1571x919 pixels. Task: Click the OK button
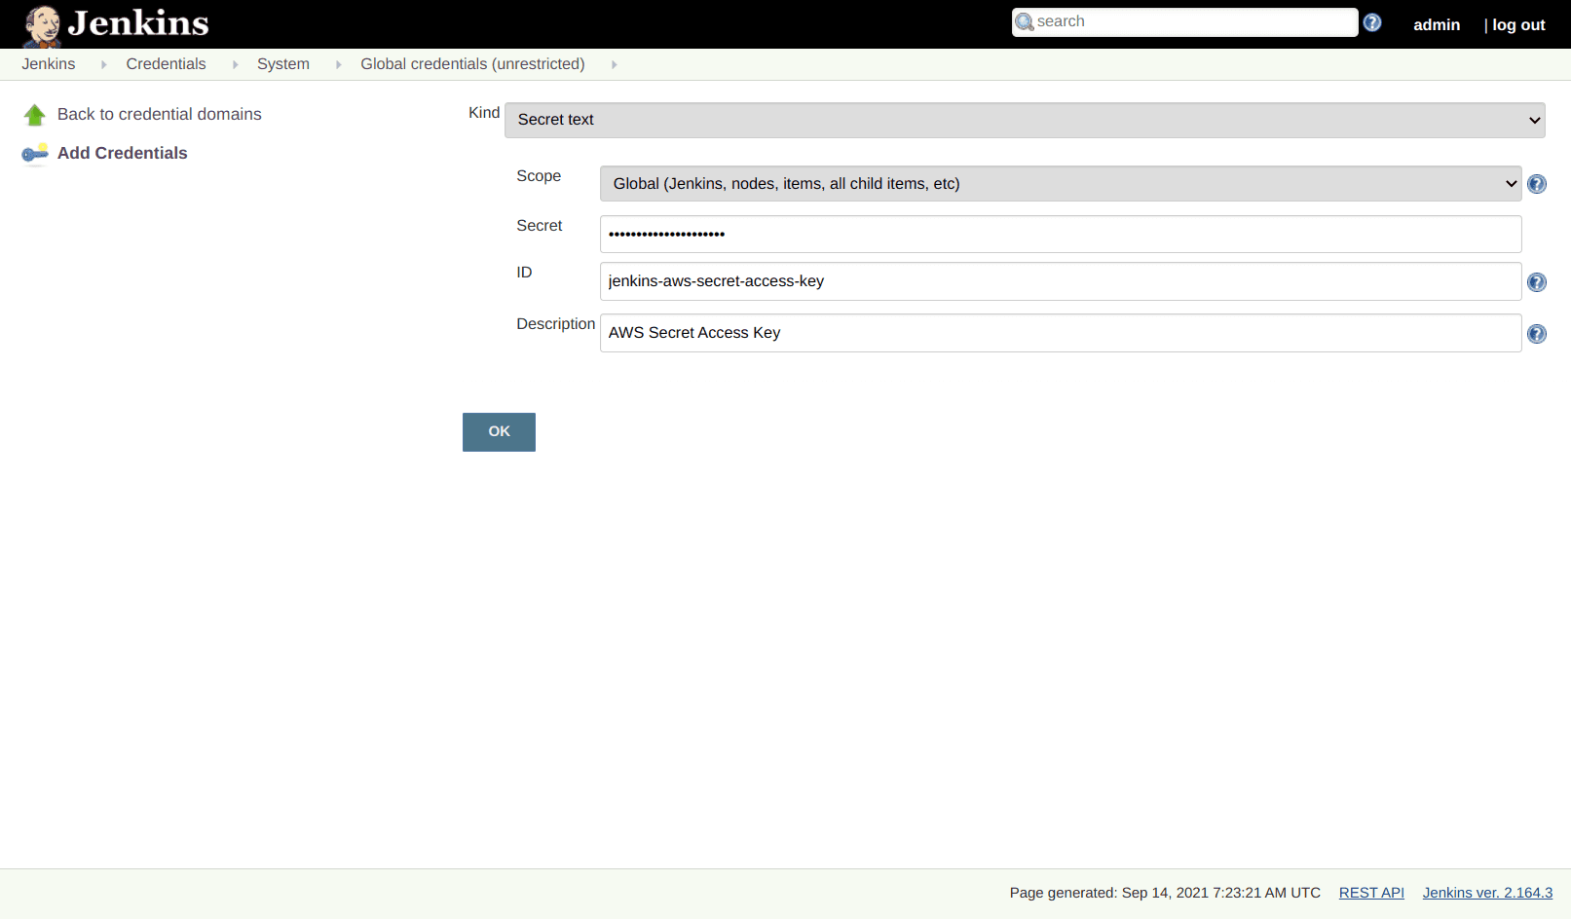[x=498, y=431]
